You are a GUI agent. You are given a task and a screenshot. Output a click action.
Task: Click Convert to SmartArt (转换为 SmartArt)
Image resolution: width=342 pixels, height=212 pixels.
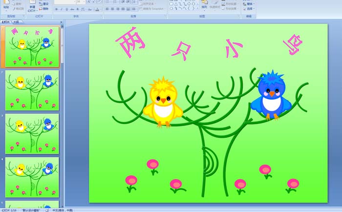(153, 9)
